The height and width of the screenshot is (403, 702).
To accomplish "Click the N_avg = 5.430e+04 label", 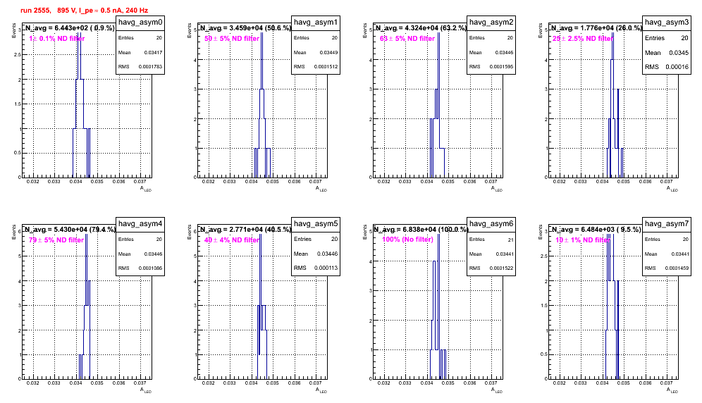I will click(70, 229).
